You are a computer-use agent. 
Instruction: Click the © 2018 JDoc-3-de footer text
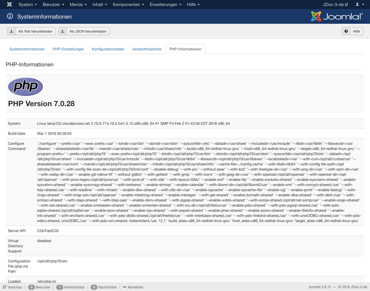(x=352, y=287)
